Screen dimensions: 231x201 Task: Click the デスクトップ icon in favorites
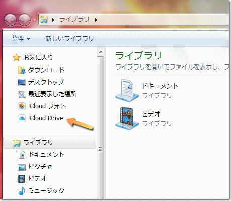coord(22,82)
